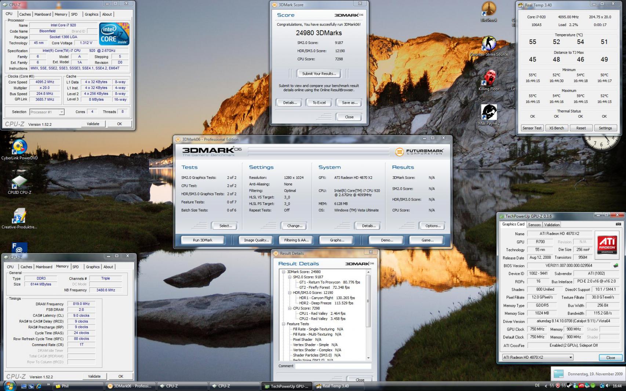This screenshot has width=626, height=391.
Task: Click the Demo... button in 3DMark06
Action: (x=387, y=240)
